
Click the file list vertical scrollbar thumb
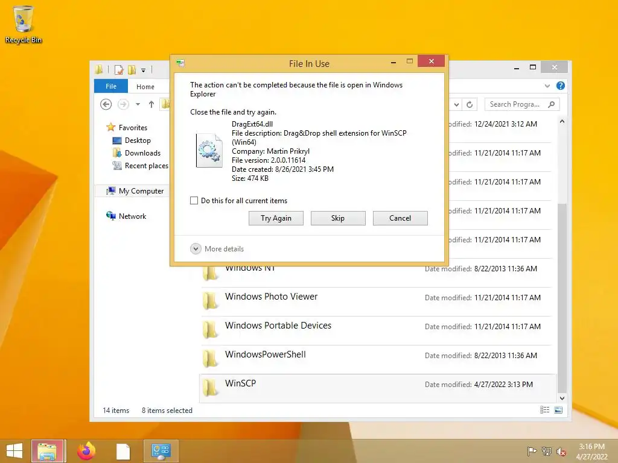pos(562,298)
